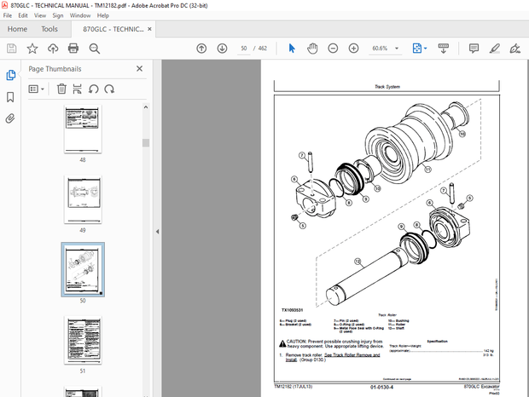This screenshot has width=529, height=397.
Task: Add file to starred with star icon
Action: click(32, 49)
